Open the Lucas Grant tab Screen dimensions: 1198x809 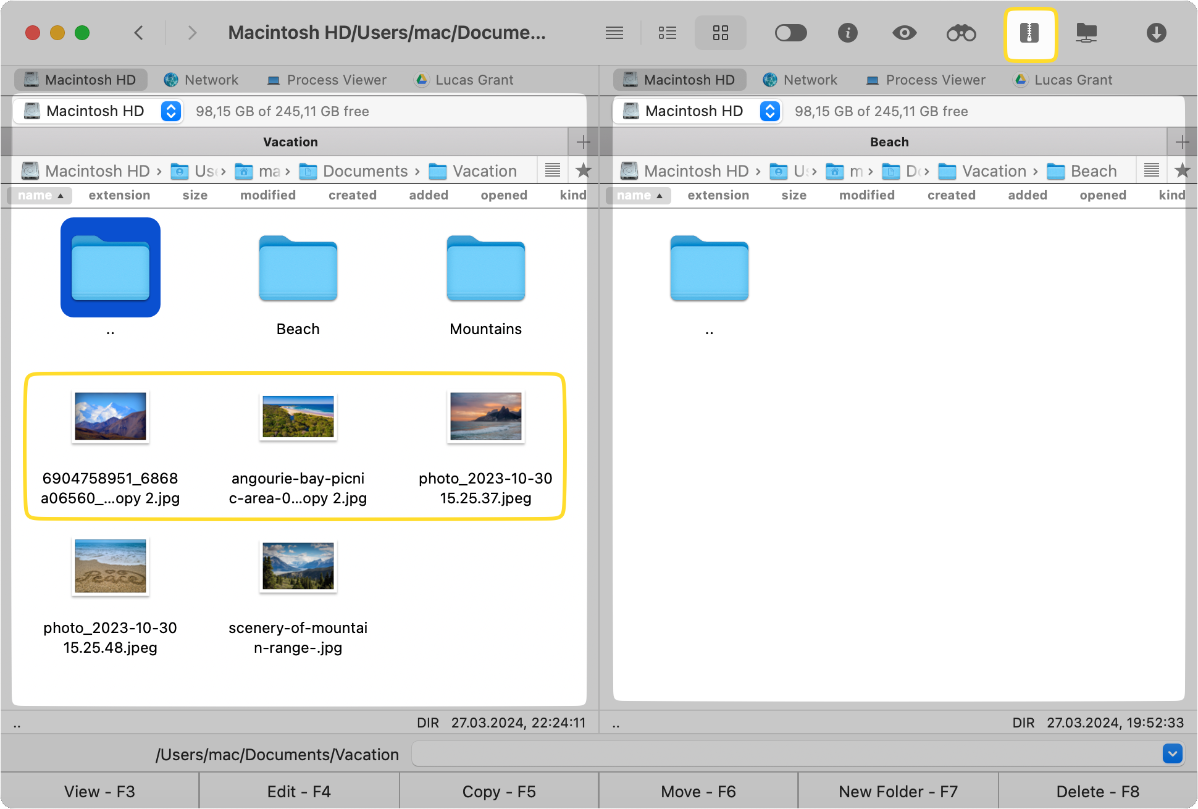(x=473, y=78)
